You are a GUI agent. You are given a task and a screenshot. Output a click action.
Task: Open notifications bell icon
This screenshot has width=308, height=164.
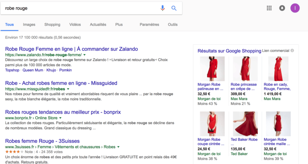click(x=282, y=8)
